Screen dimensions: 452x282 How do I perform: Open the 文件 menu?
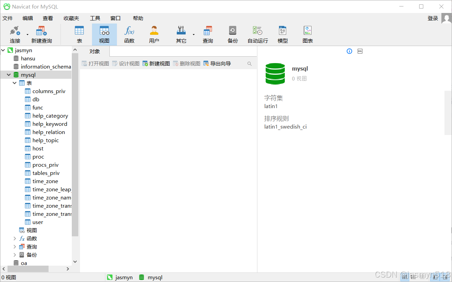click(x=8, y=18)
